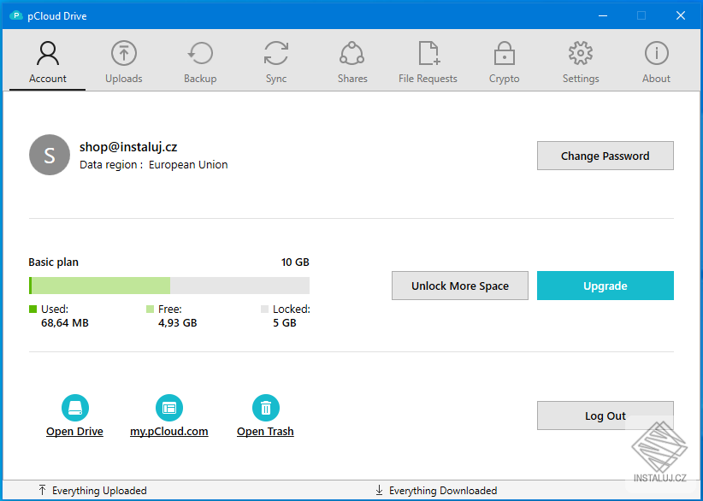
Task: Minimize the pCloud Drive window
Action: click(x=603, y=15)
